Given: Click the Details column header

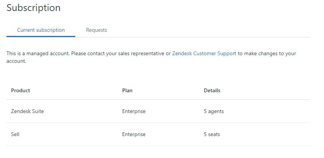Looking at the screenshot, I should tap(212, 91).
